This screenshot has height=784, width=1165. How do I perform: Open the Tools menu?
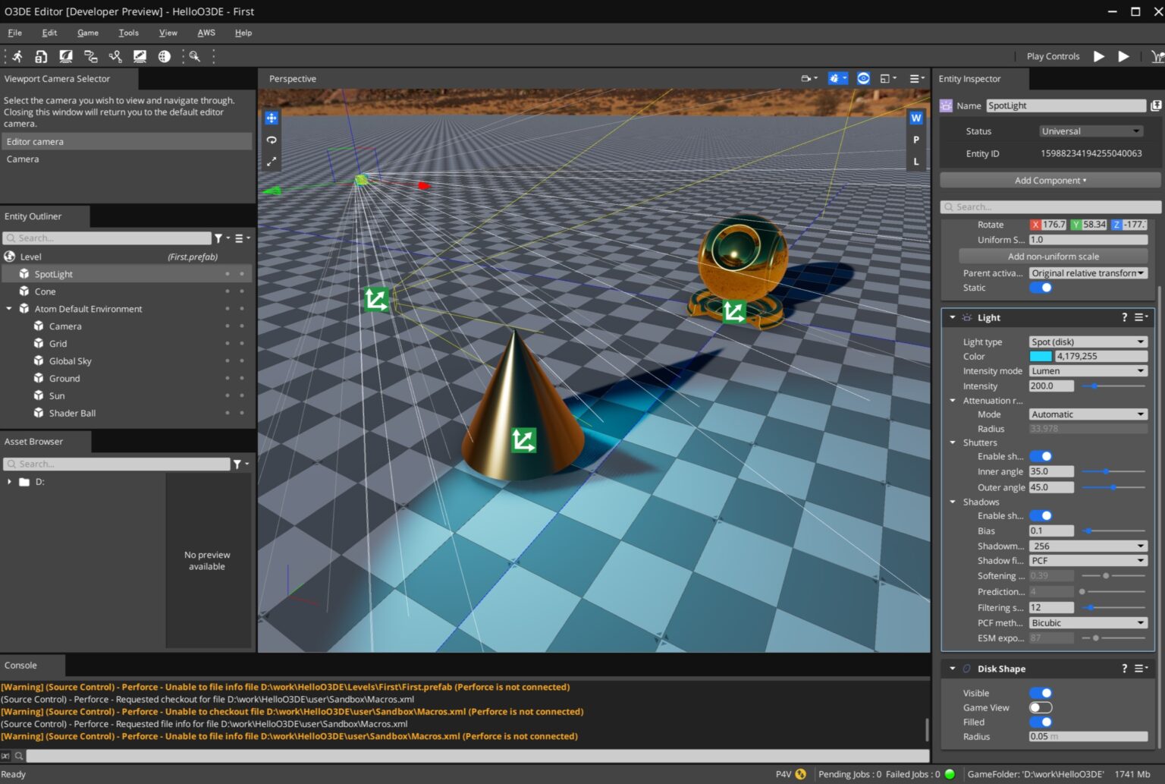tap(128, 33)
